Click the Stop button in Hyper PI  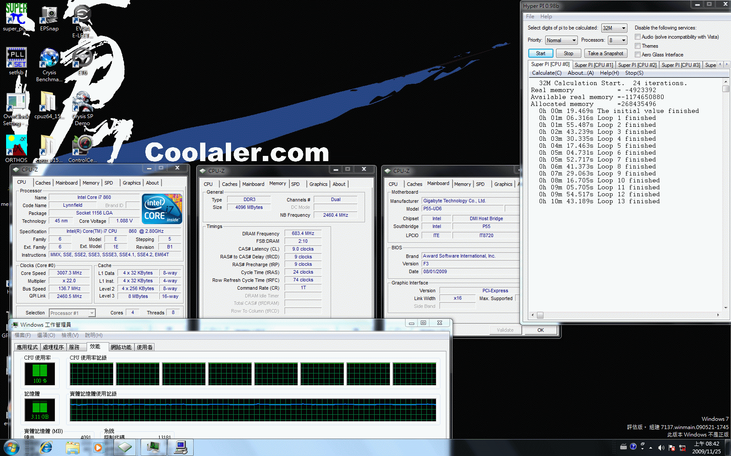point(568,53)
